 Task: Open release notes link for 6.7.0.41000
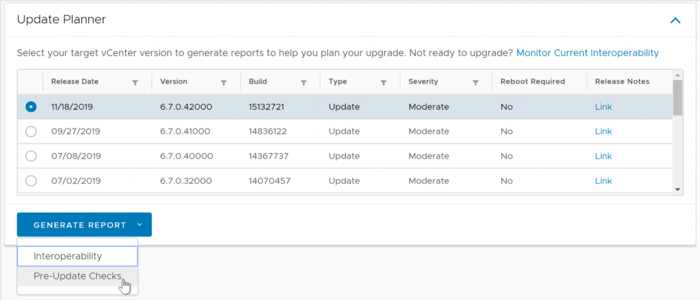point(603,131)
